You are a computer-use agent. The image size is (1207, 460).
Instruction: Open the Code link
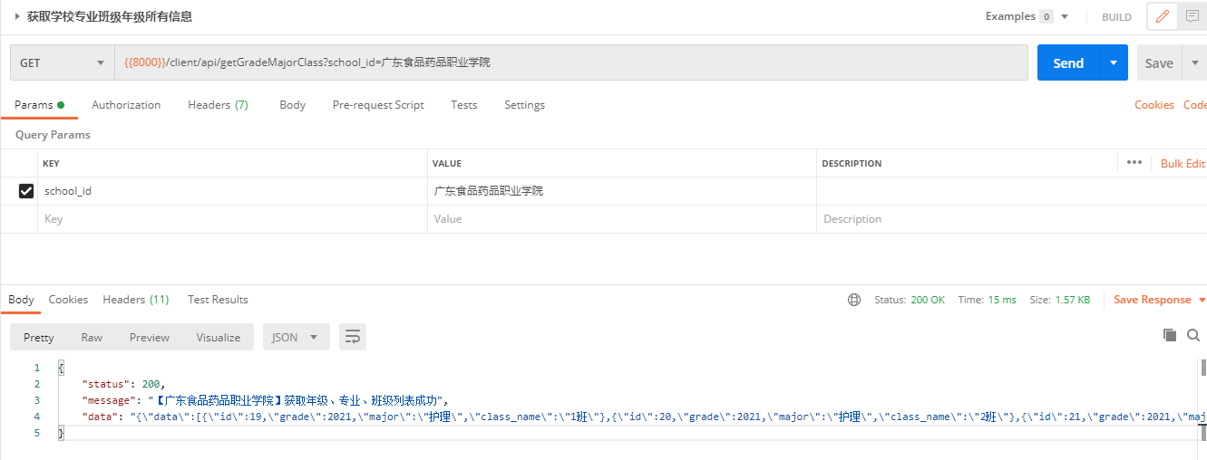1195,105
